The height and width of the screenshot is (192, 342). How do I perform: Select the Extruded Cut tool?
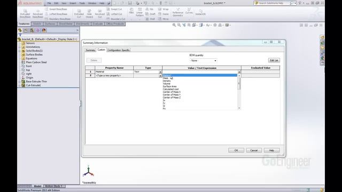pos(79,14)
